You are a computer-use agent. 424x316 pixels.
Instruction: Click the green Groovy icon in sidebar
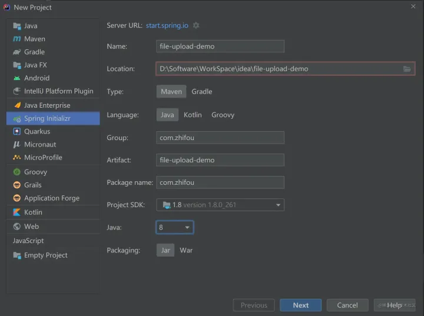pyautogui.click(x=17, y=172)
